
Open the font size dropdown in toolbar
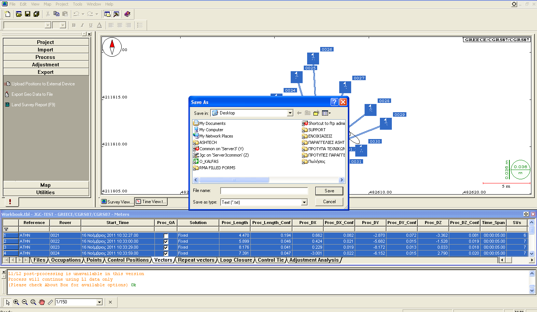tap(63, 25)
